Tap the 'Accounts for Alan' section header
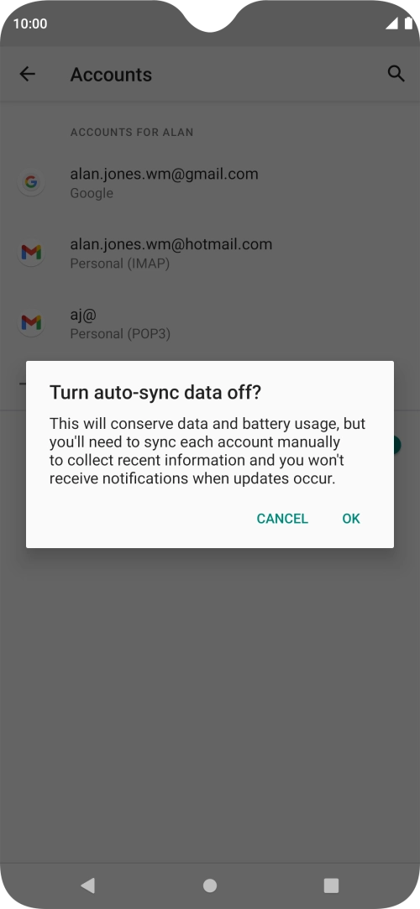The width and height of the screenshot is (420, 909). 132,132
